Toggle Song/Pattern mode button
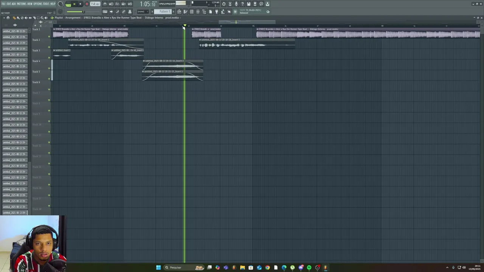Screen dimensions: 484x272 [x=68, y=4]
